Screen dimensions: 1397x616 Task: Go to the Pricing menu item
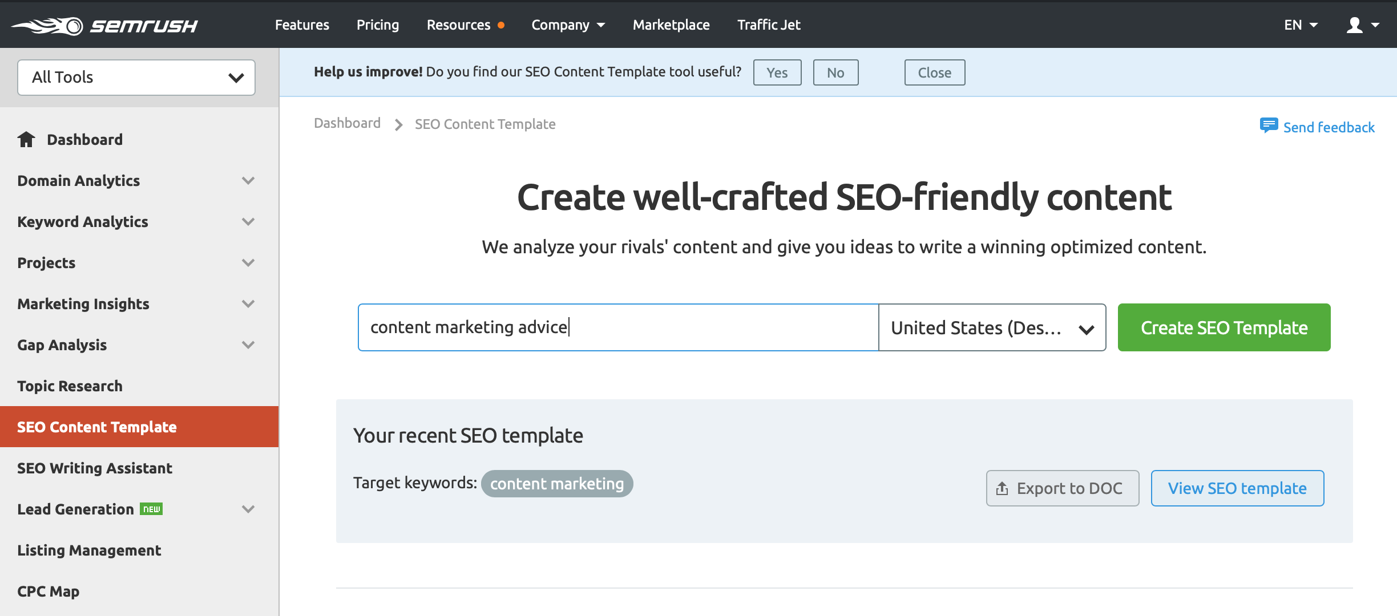click(x=377, y=25)
